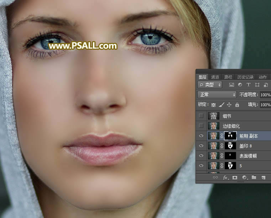Open the 类型 filter type dropdown

pyautogui.click(x=210, y=85)
